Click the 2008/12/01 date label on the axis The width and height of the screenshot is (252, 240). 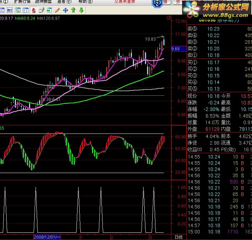[47, 237]
